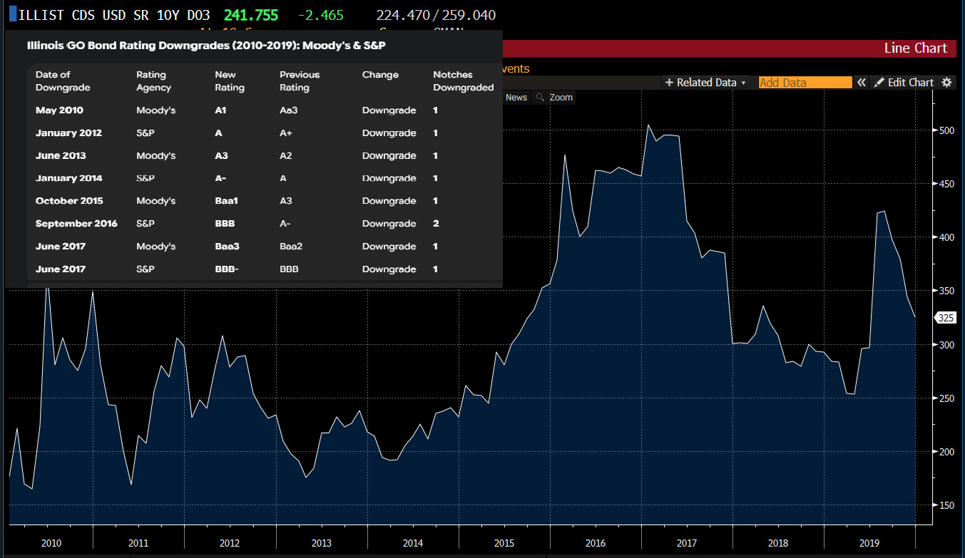Click Downgrade in the October 2015 row
The height and width of the screenshot is (558, 965).
pos(389,202)
